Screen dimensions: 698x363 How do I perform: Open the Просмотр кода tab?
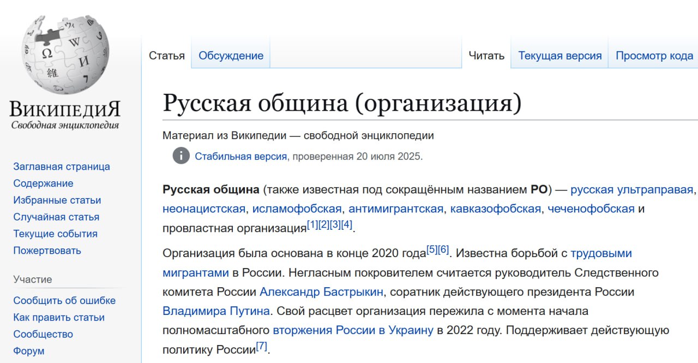click(x=654, y=56)
